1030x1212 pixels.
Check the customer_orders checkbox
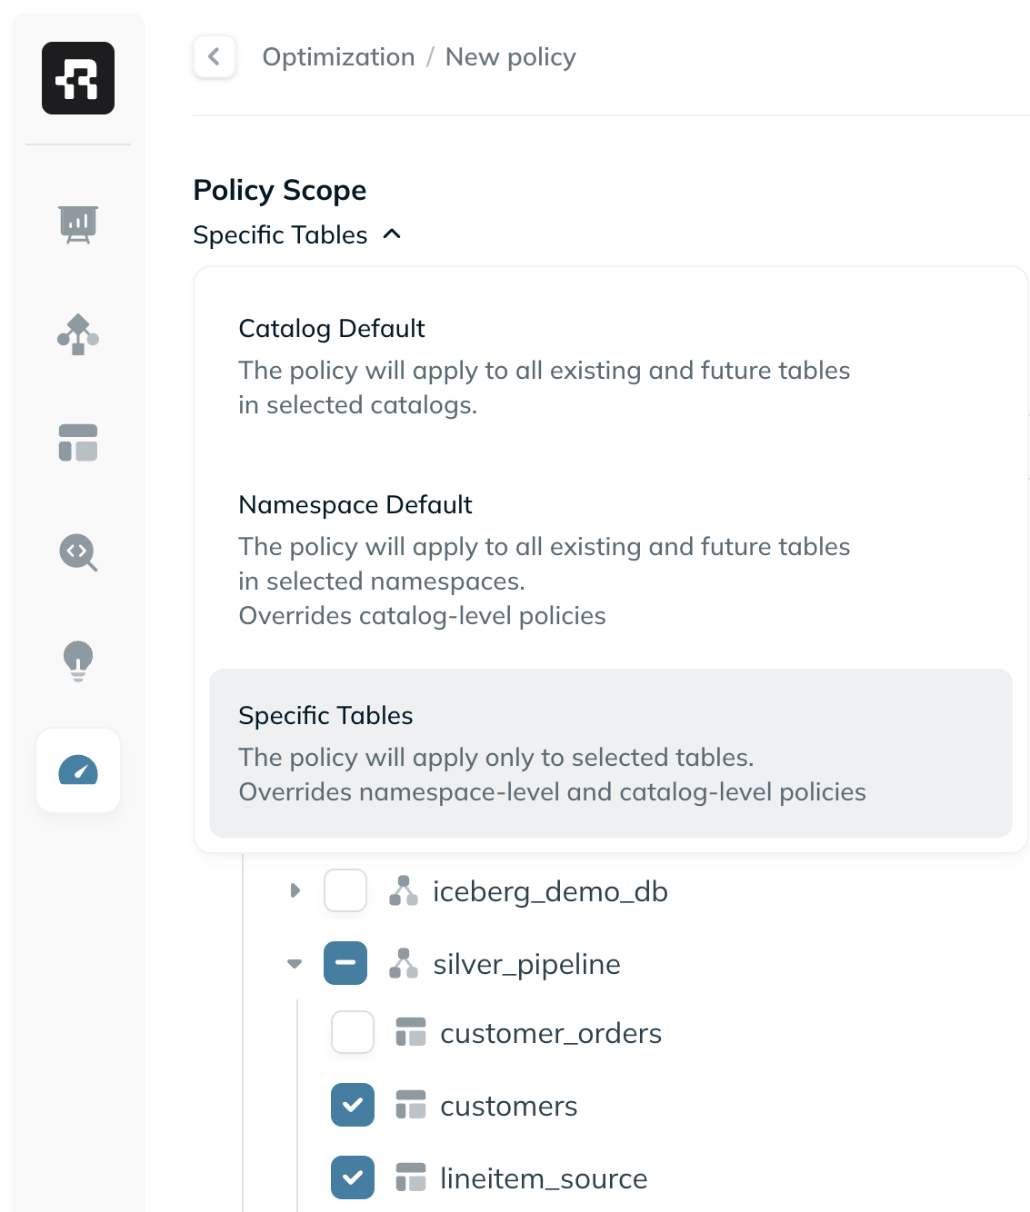tap(352, 1032)
